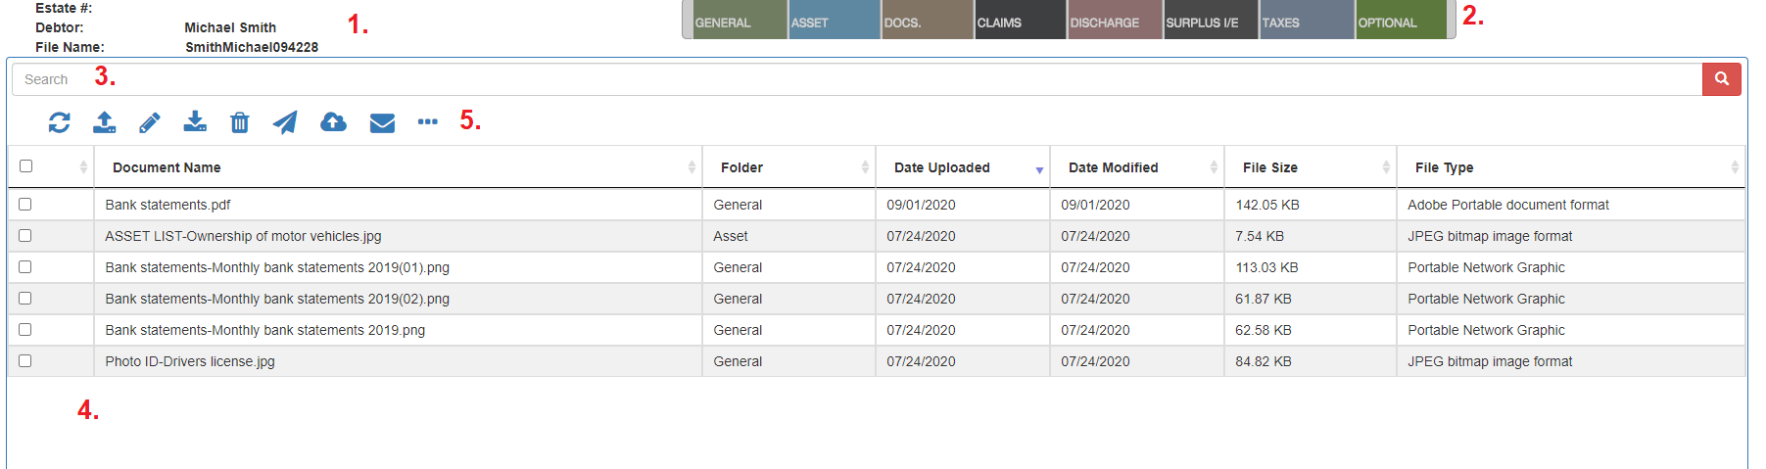Select ASSET LIST-Ownership of motor vehicles.jpg
This screenshot has height=469, width=1766.
(243, 236)
